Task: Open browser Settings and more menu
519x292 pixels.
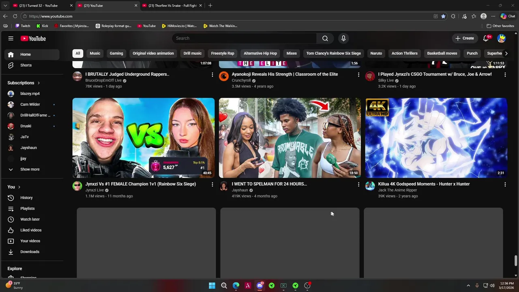Action: pyautogui.click(x=493, y=16)
